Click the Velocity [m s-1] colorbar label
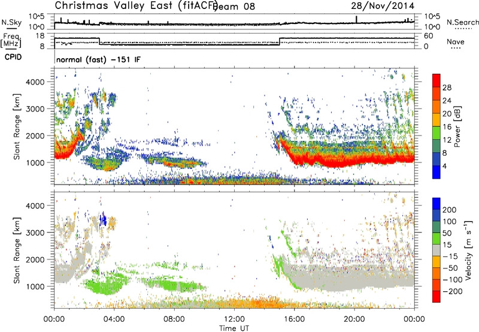479x332 pixels. coord(468,250)
